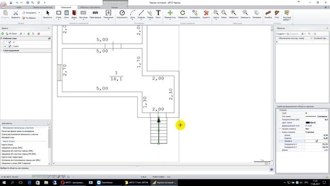Open Карта-план территории in documents list
The height and width of the screenshot is (186, 330).
pyautogui.click(x=12, y=157)
